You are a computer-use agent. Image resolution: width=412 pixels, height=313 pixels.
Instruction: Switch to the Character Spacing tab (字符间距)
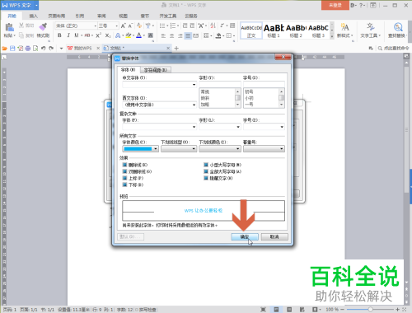(x=156, y=70)
